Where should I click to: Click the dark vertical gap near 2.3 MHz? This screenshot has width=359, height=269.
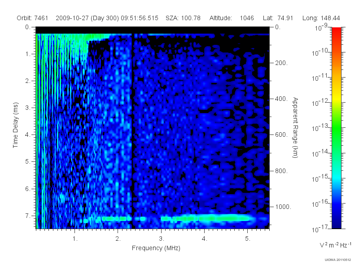pos(132,130)
